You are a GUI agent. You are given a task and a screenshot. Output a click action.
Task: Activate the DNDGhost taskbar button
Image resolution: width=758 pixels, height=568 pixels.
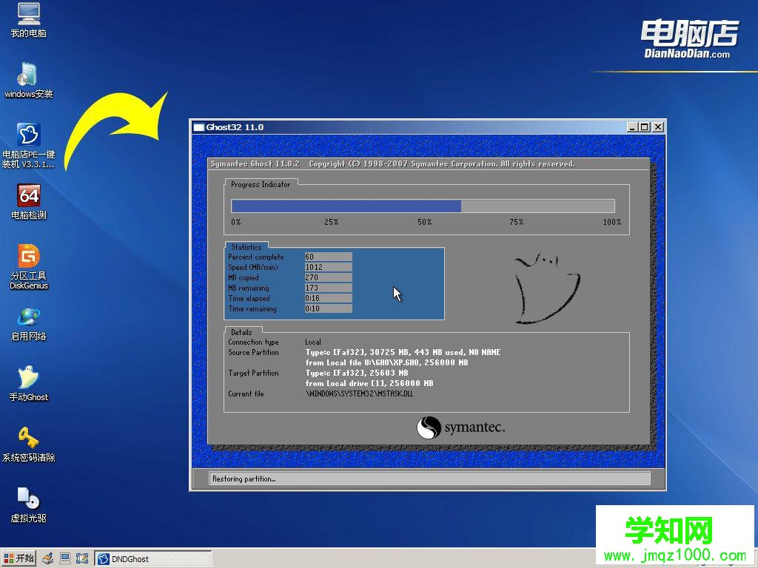[152, 559]
